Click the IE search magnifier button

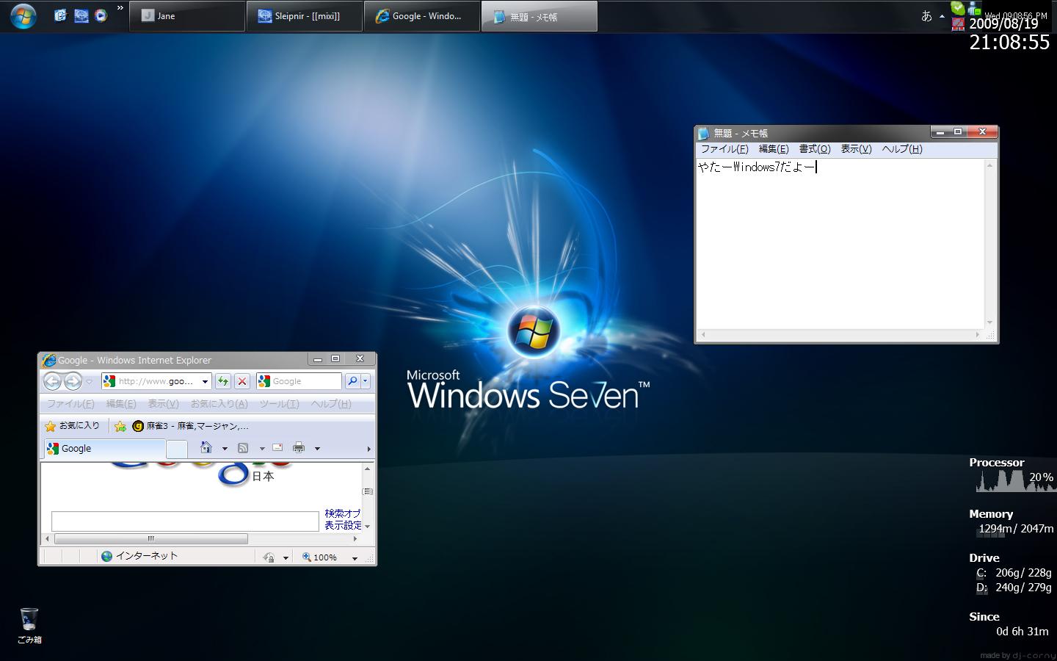click(x=352, y=381)
